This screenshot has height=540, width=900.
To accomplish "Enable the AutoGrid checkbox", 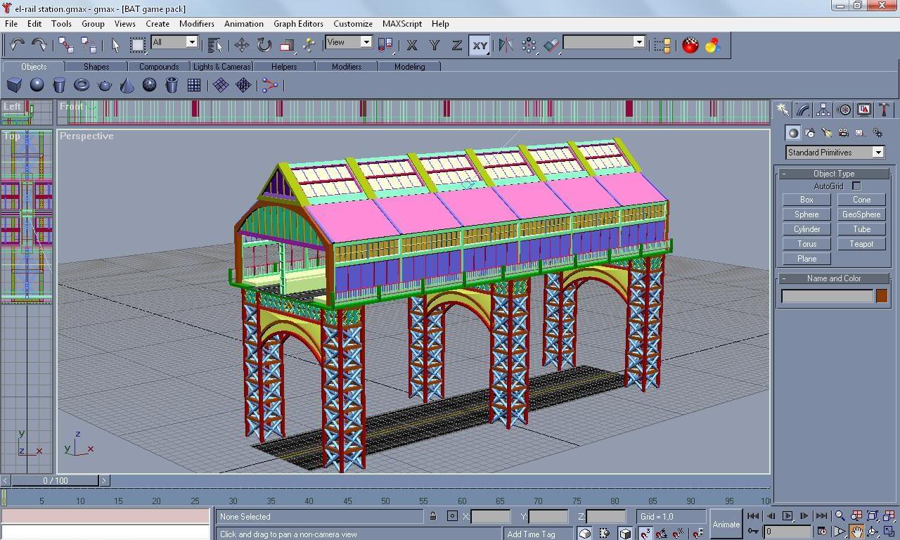I will pos(856,186).
